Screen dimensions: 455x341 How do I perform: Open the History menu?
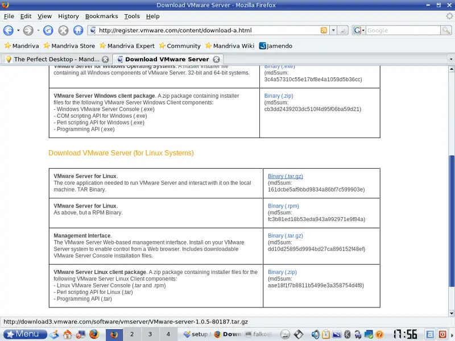click(x=68, y=16)
